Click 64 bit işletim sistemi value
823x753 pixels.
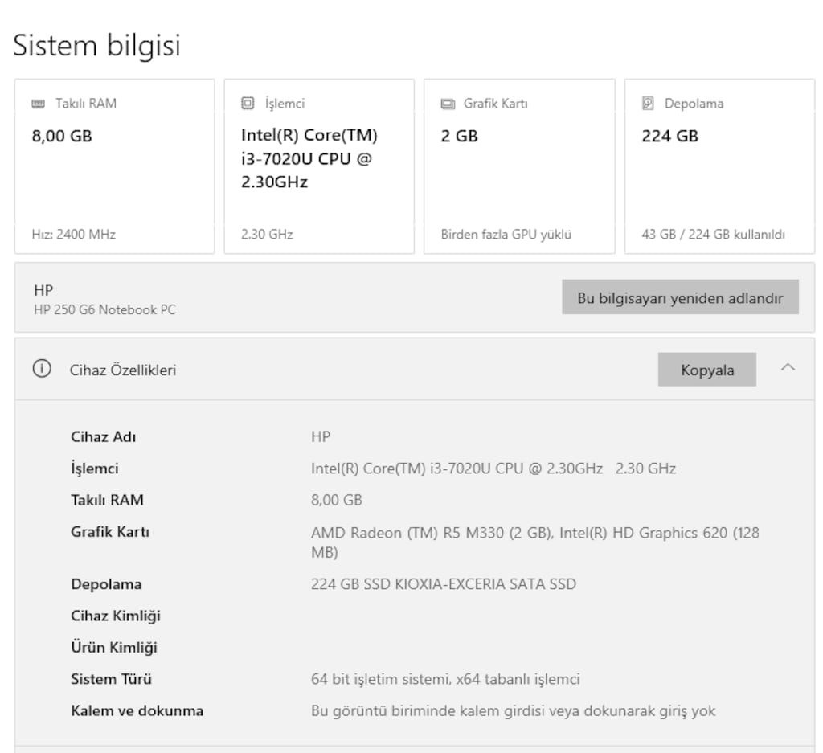pyautogui.click(x=445, y=679)
